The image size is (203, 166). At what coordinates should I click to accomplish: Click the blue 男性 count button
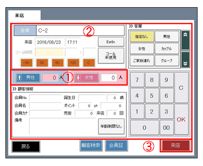[28, 78]
